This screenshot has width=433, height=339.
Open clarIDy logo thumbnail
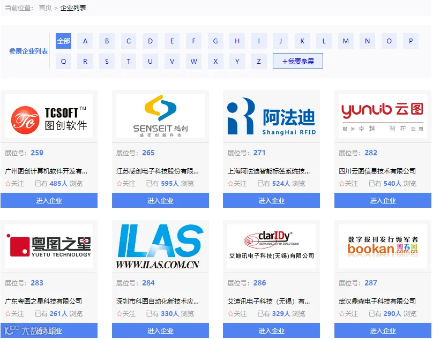tap(272, 246)
